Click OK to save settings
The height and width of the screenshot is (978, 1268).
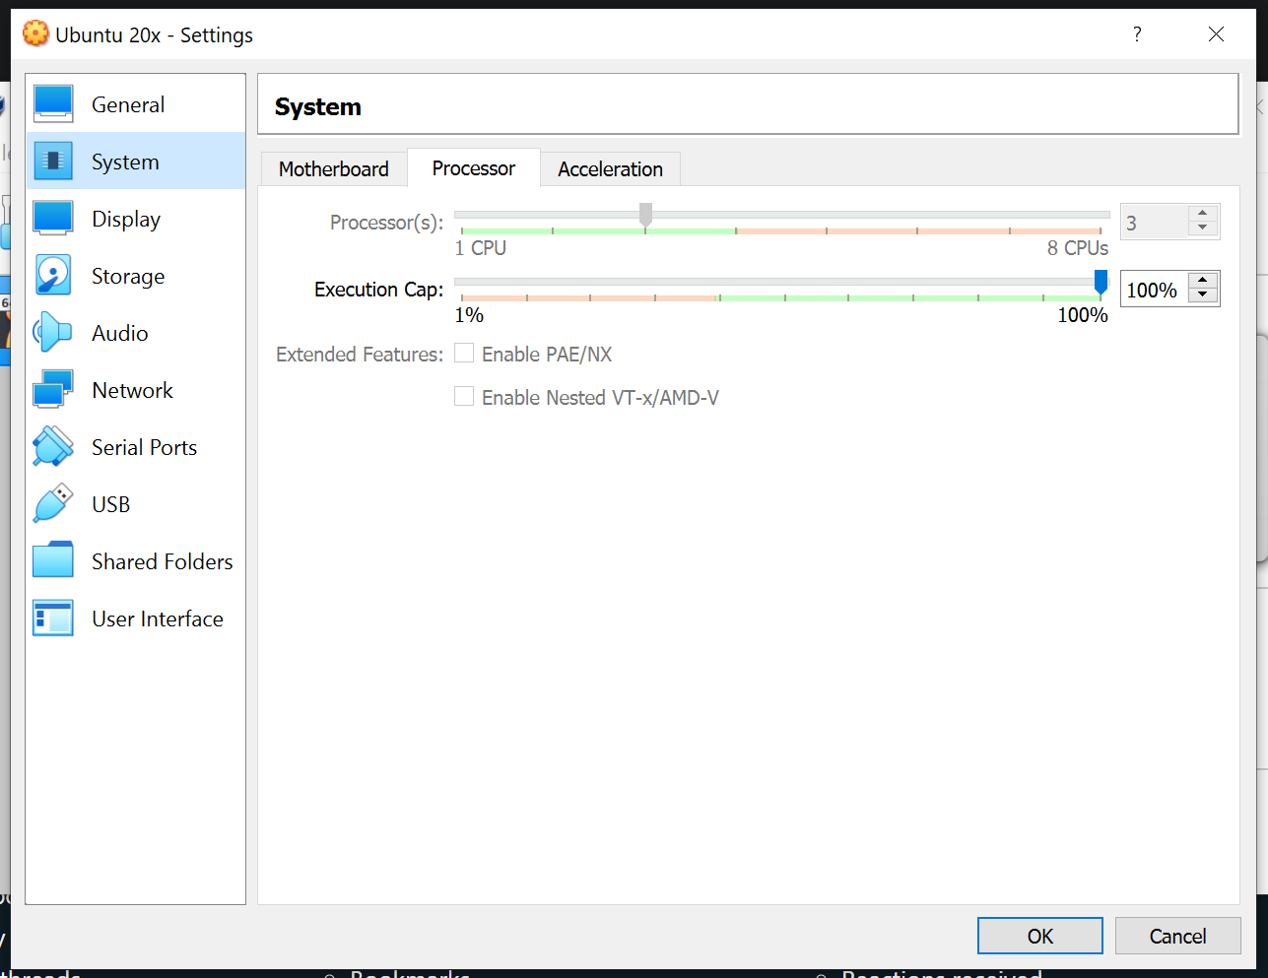click(1040, 936)
